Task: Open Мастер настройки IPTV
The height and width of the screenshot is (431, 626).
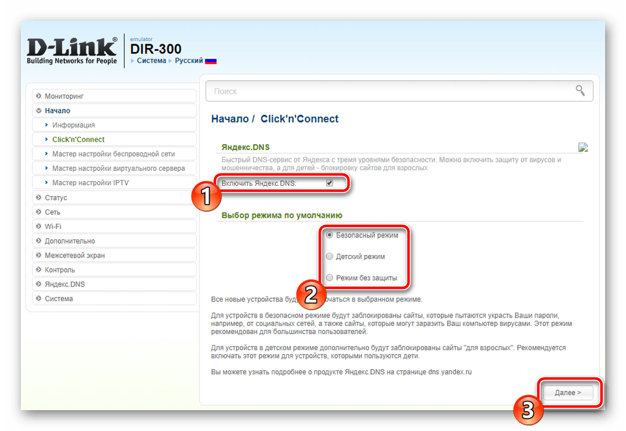Action: [114, 183]
